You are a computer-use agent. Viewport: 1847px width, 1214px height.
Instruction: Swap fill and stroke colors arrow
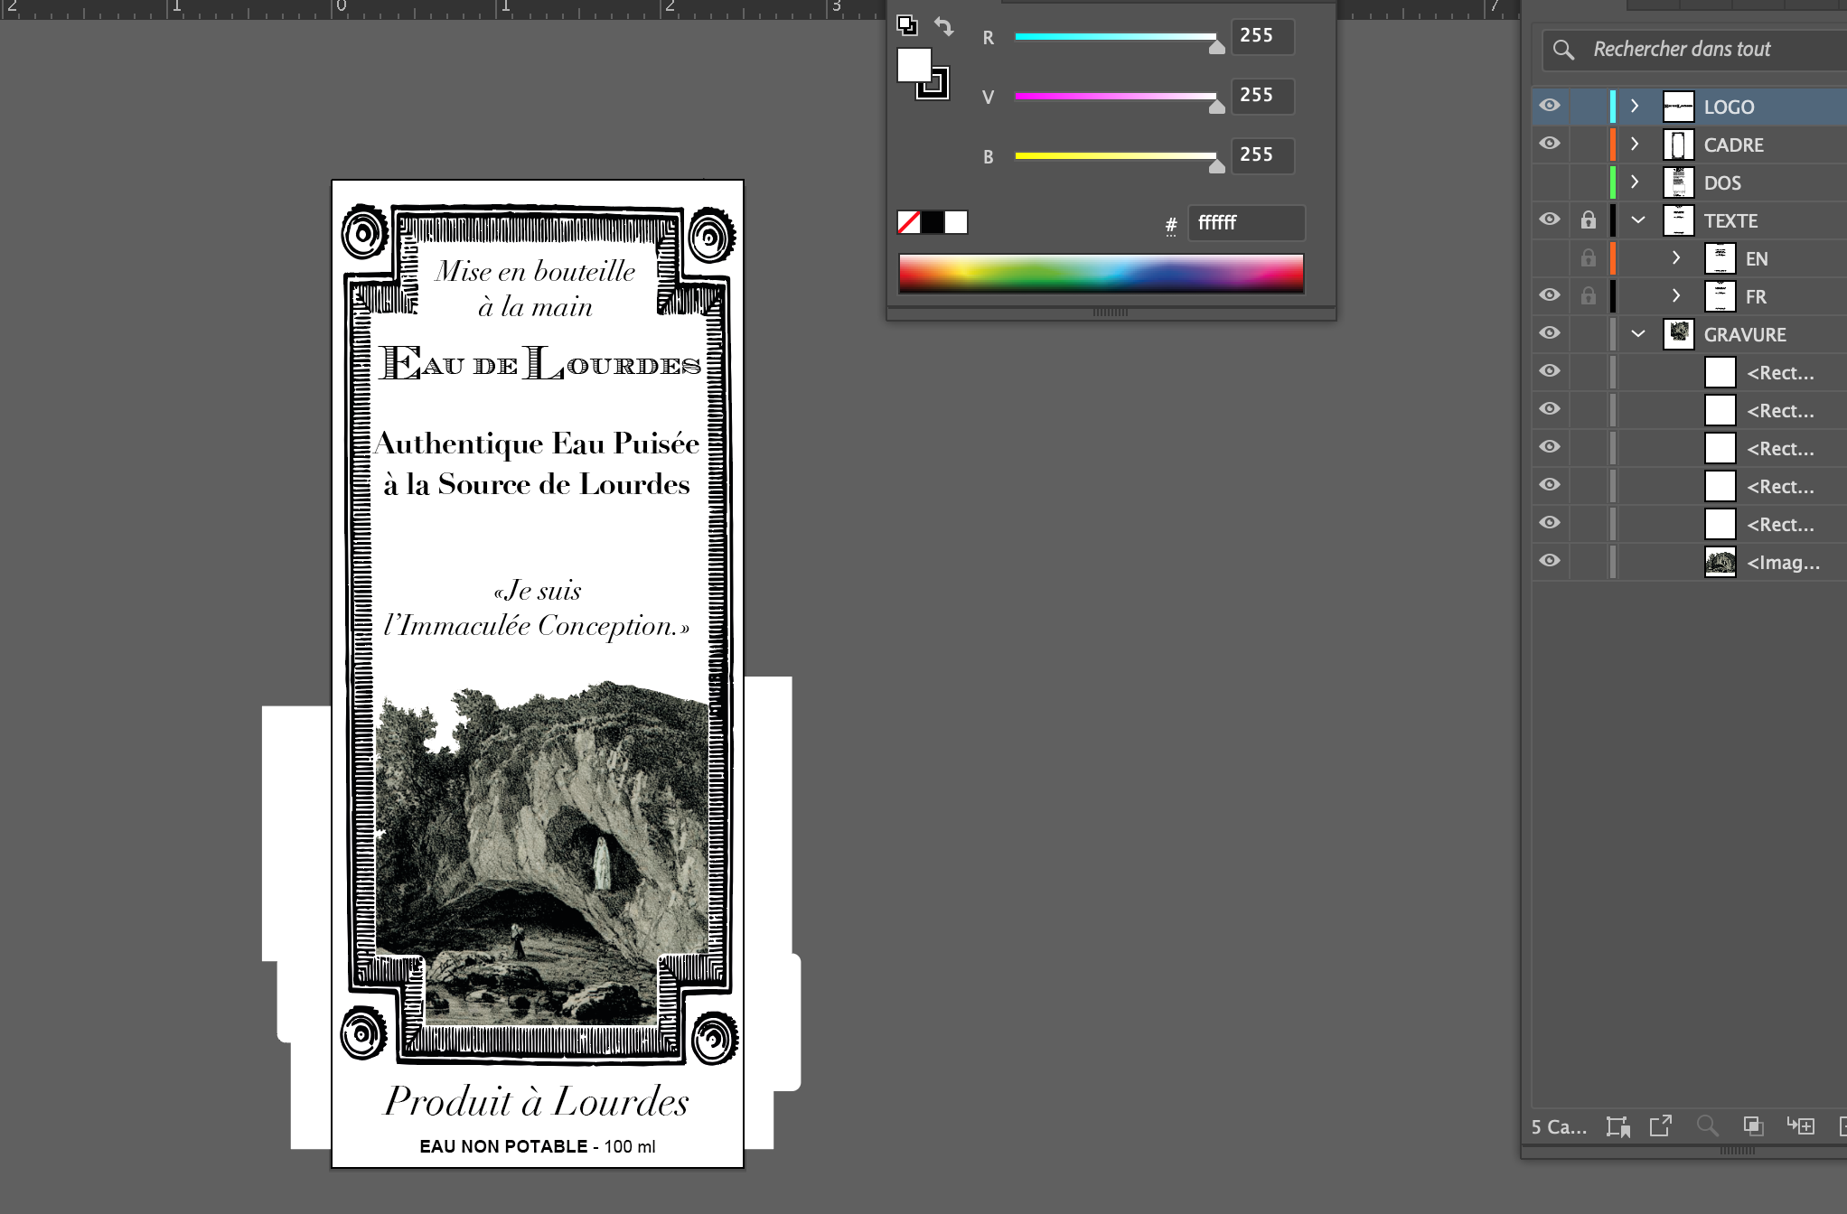point(943,26)
